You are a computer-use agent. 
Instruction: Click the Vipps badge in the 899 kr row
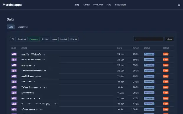point(166,60)
